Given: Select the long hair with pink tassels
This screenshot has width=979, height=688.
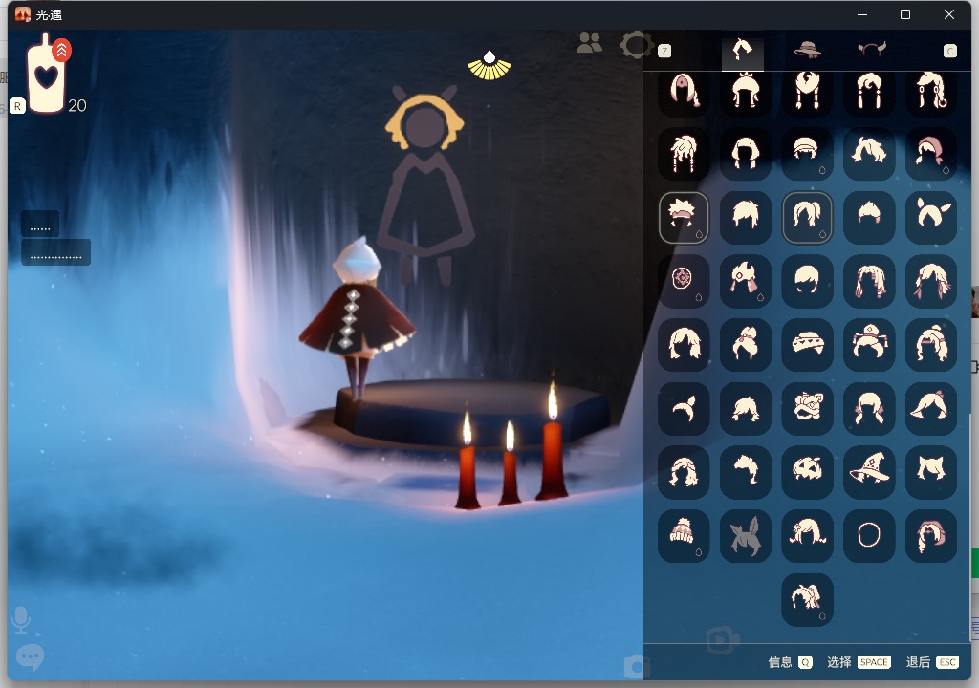Looking at the screenshot, I should (931, 280).
